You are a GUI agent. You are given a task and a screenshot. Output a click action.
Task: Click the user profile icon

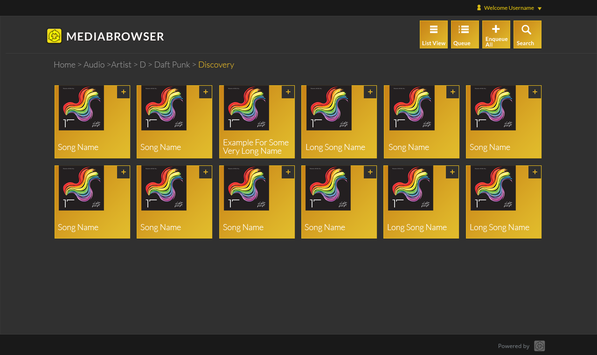(479, 7)
